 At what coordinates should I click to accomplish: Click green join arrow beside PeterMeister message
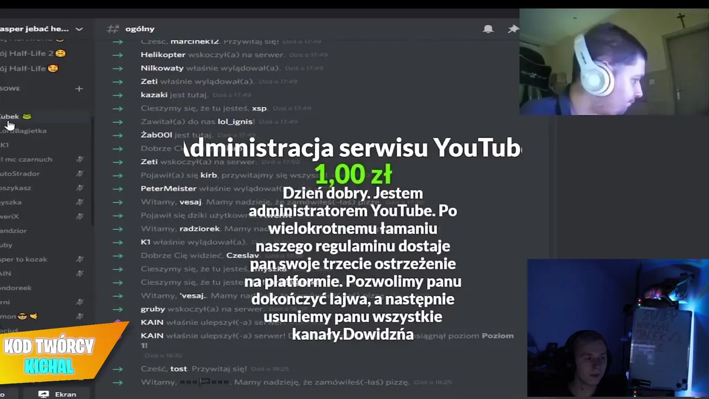117,188
